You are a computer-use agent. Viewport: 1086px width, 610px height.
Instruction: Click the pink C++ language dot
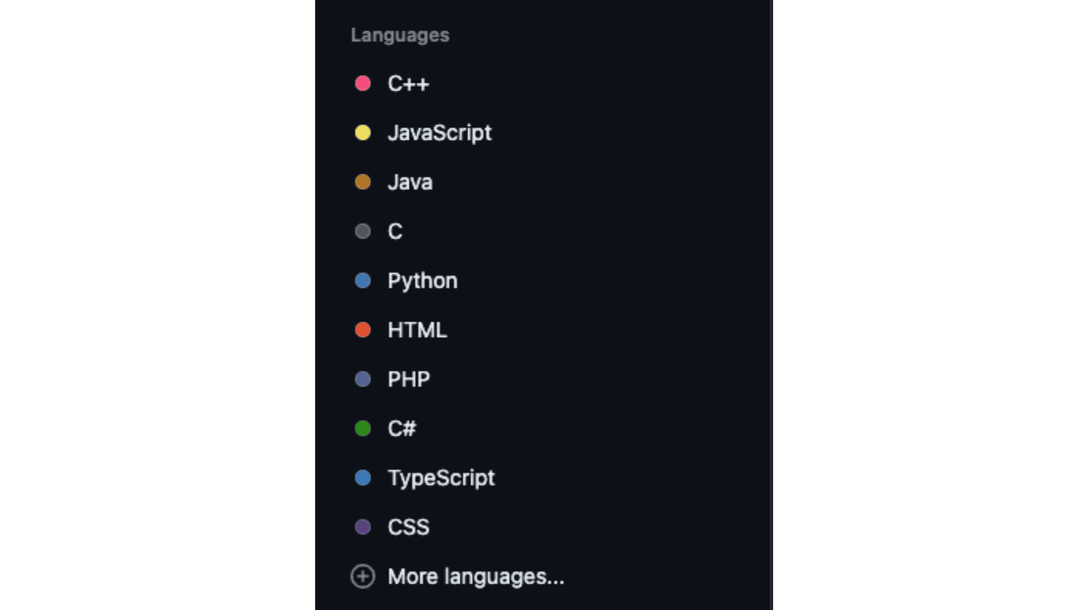pyautogui.click(x=363, y=84)
